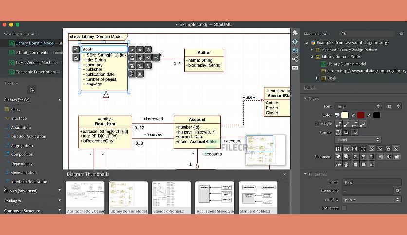Click the auto resize format icon
407x235 pixels.
(x=338, y=132)
